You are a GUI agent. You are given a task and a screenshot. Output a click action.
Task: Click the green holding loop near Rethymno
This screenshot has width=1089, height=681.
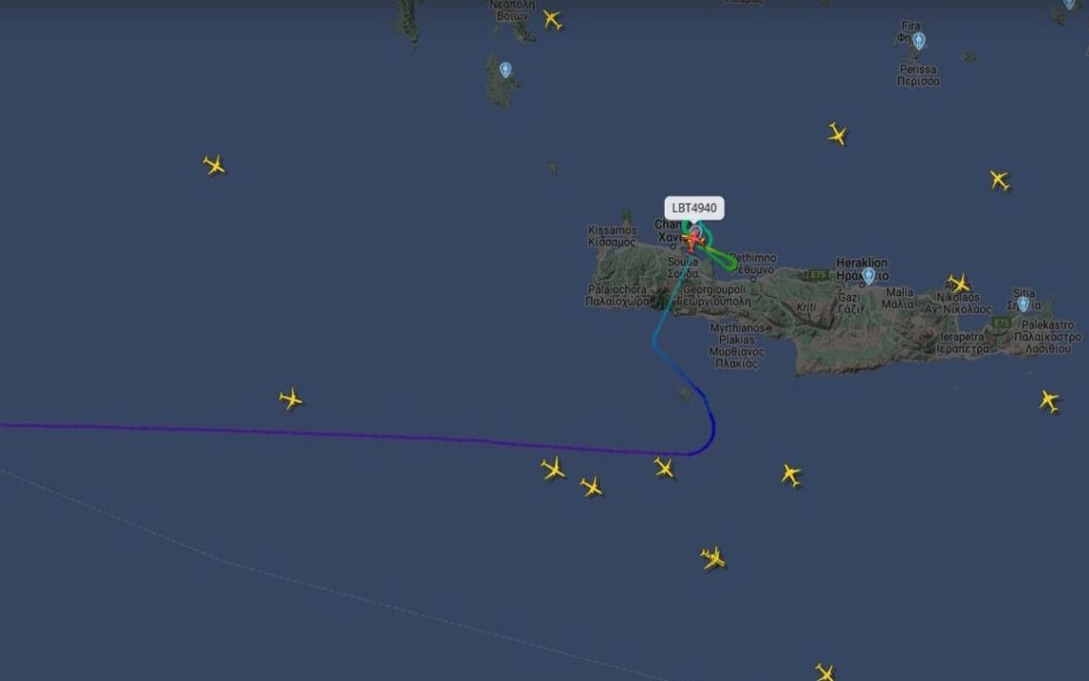(724, 261)
